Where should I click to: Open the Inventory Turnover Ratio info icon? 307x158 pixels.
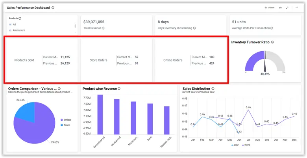coord(272,42)
